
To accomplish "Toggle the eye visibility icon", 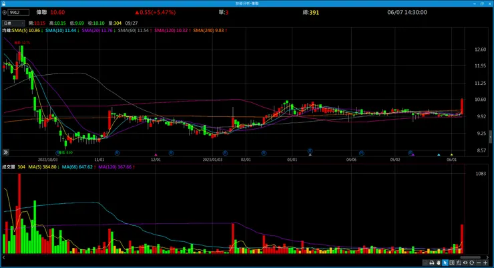I will pos(465,263).
